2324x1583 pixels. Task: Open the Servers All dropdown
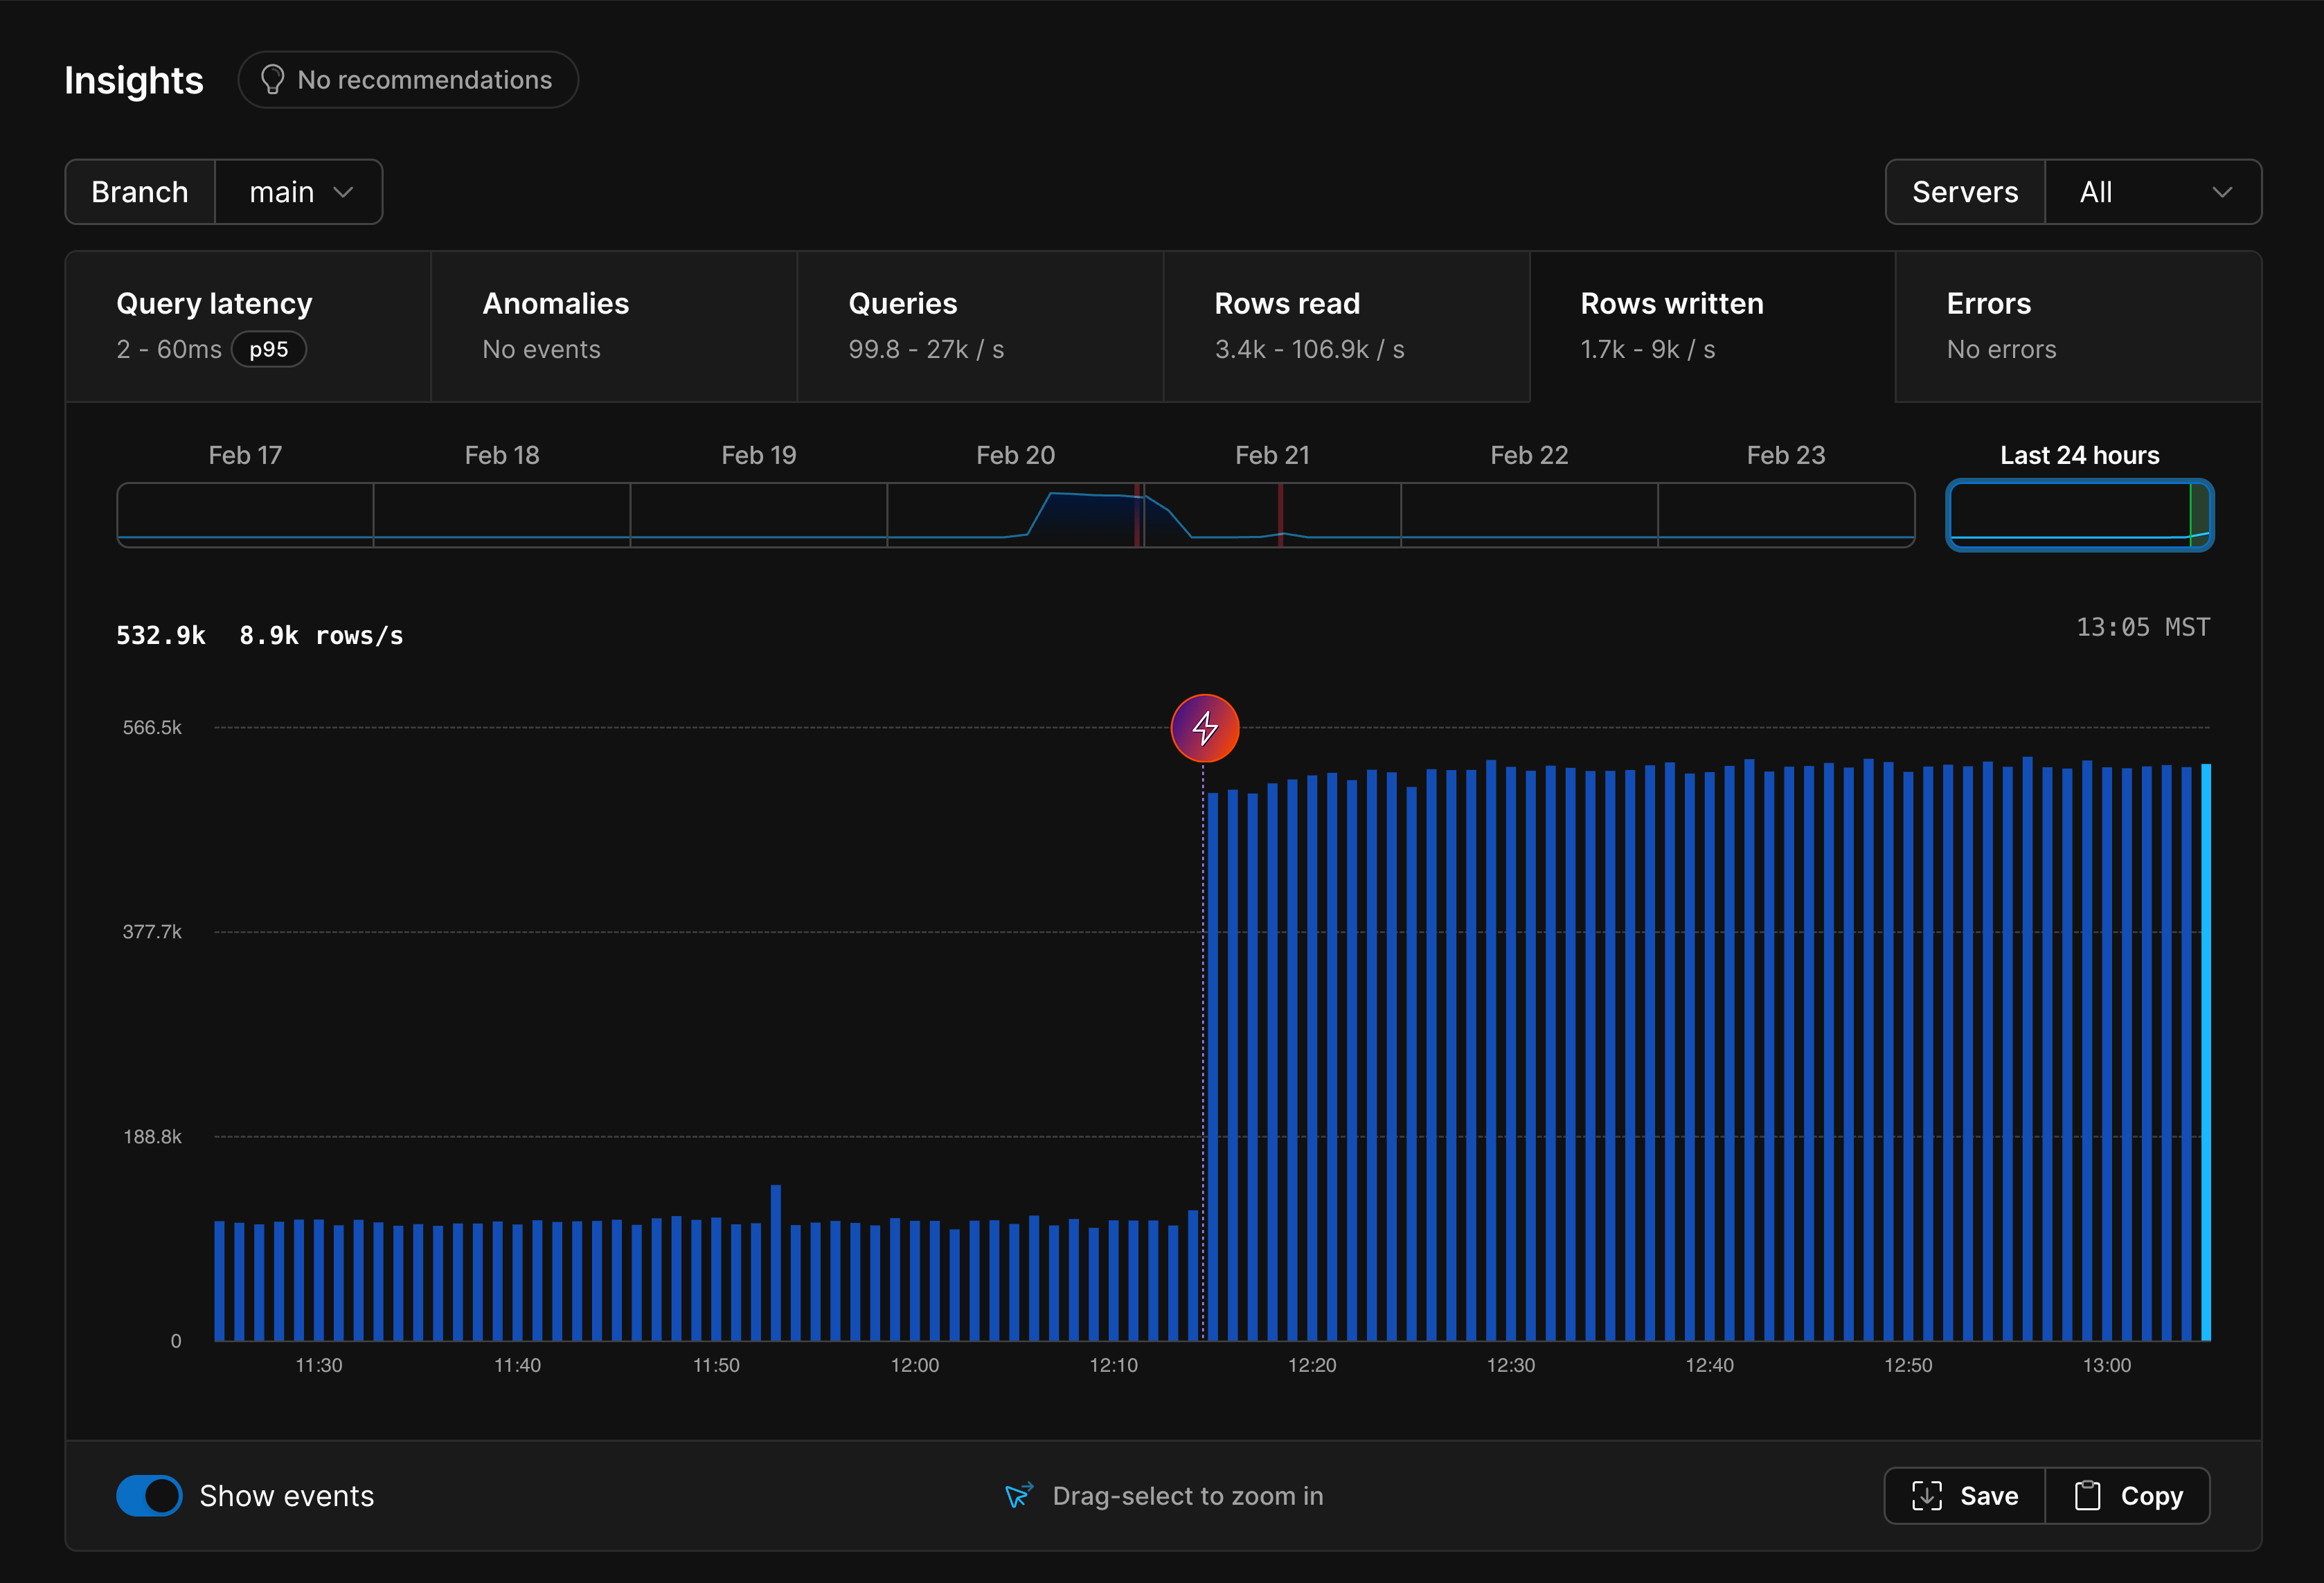pyautogui.click(x=2152, y=191)
